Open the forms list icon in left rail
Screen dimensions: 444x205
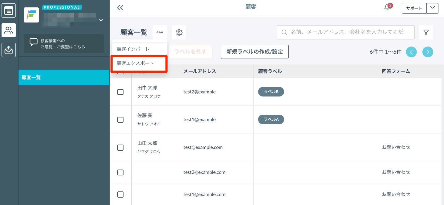coord(9,11)
